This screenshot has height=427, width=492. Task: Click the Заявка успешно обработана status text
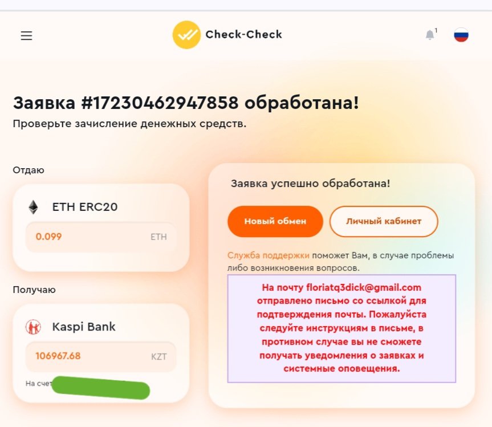310,184
